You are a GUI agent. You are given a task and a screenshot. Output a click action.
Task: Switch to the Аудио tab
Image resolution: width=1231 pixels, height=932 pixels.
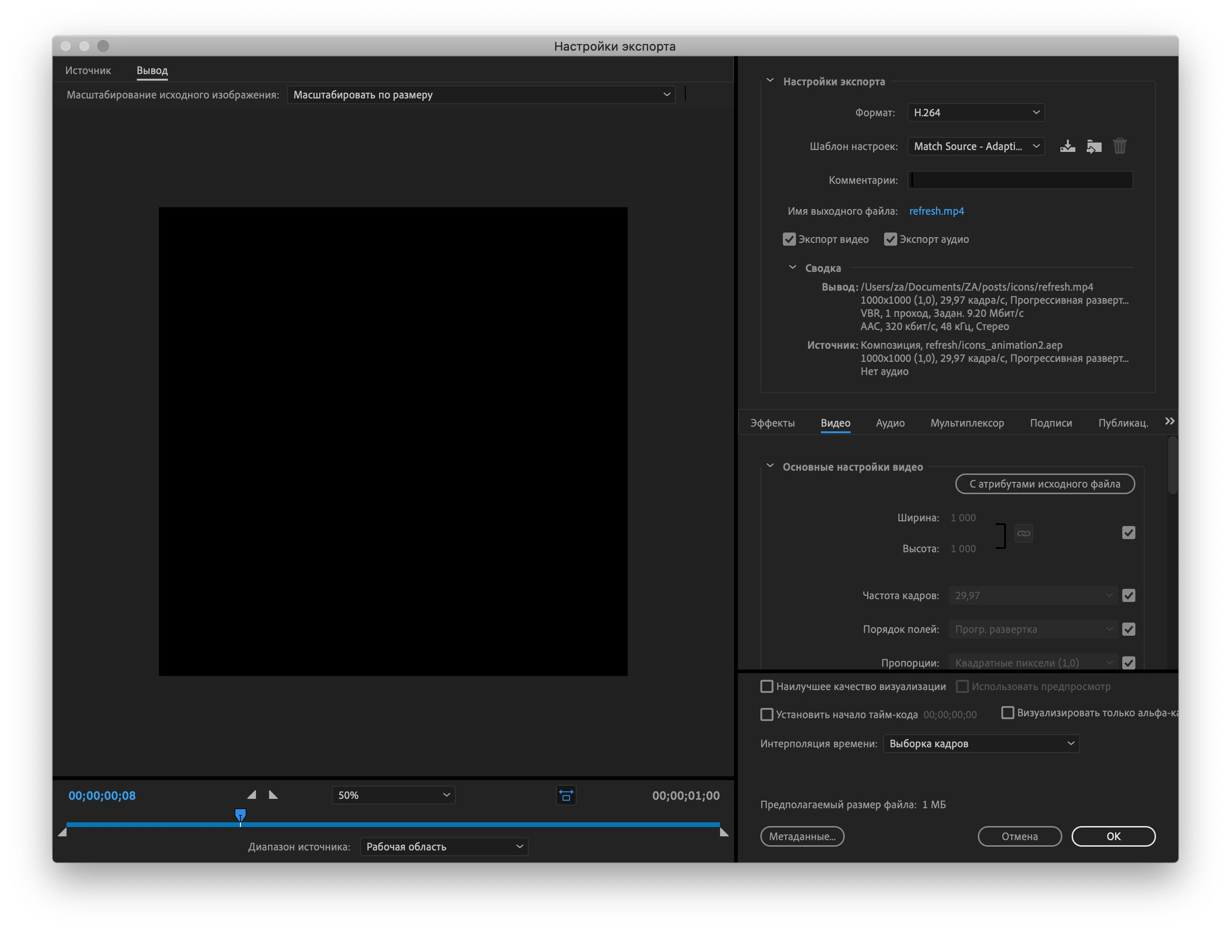click(890, 423)
